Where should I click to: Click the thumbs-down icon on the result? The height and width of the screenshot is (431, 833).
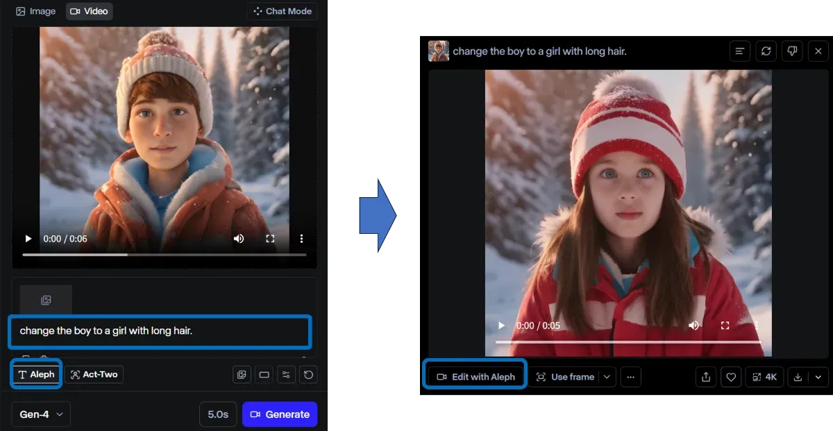(x=791, y=51)
